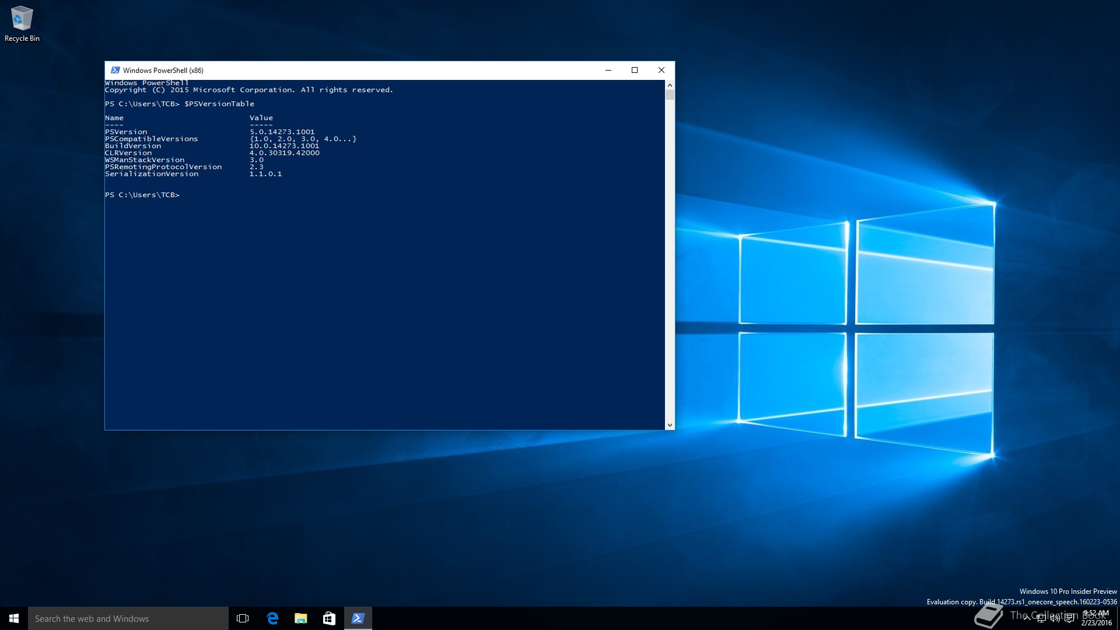The width and height of the screenshot is (1120, 630).
Task: Click the CLRVersion row name
Action: tap(128, 153)
